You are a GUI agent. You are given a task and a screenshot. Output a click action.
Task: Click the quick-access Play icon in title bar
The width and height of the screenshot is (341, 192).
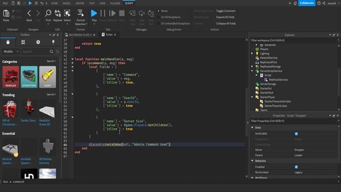tap(30, 3)
